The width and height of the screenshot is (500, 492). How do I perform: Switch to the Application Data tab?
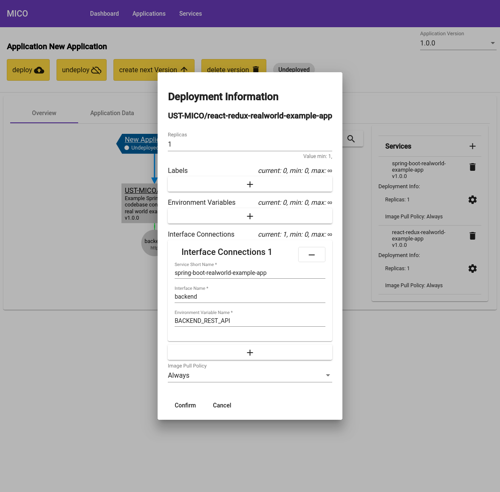click(112, 113)
